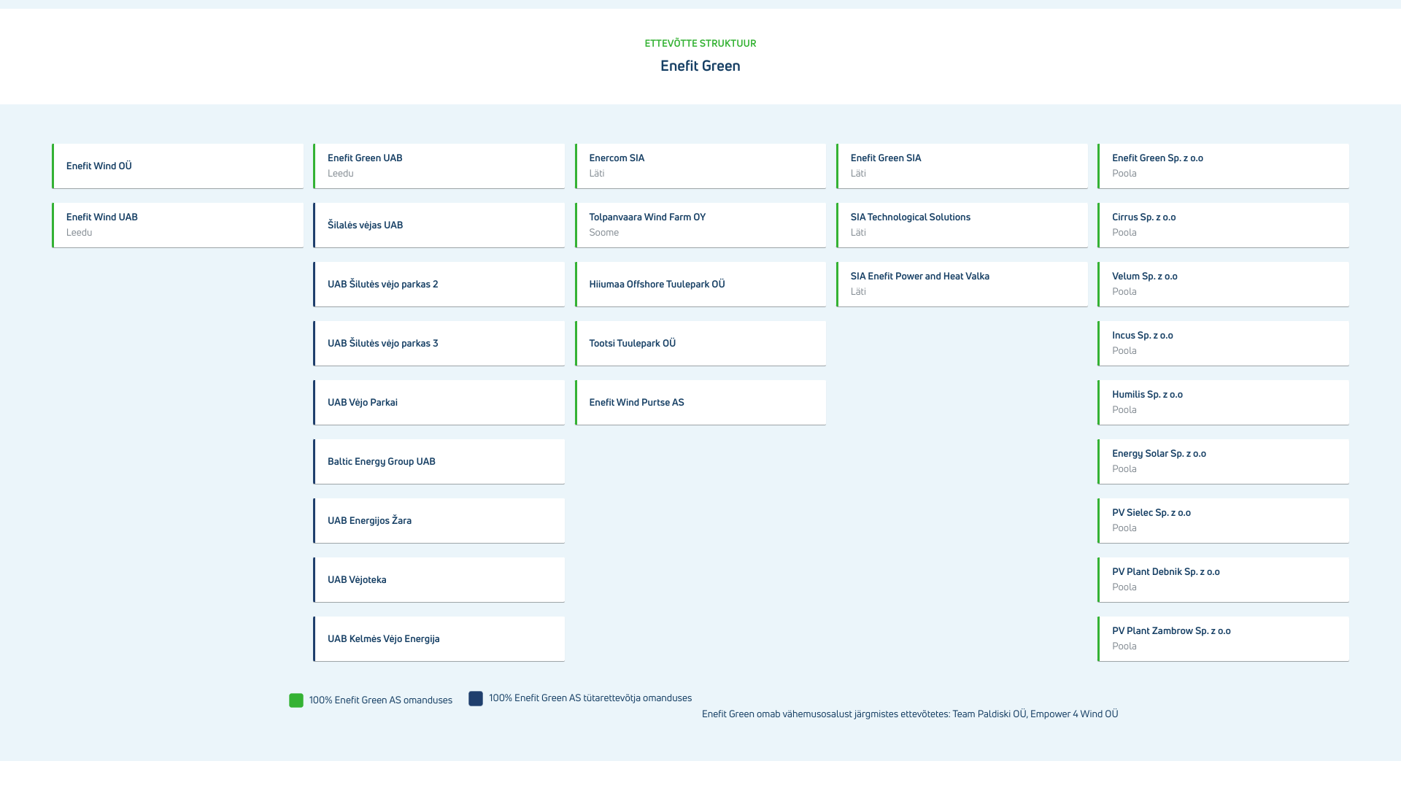Click Enefit Wind Purtse AS card
Image resolution: width=1401 pixels, height=788 pixels.
[x=700, y=403]
